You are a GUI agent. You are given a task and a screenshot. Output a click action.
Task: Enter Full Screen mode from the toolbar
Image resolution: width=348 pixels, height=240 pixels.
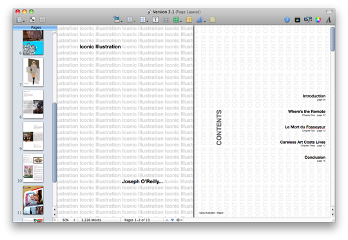pyautogui.click(x=32, y=19)
